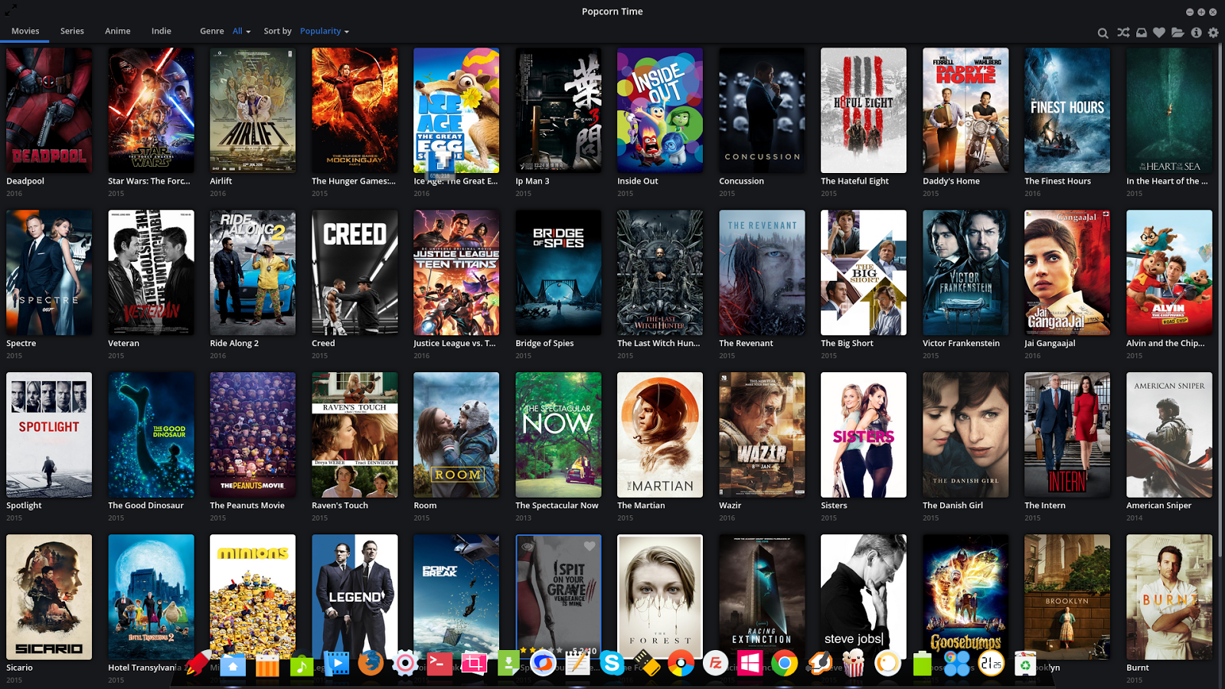Open The Martian poster thumbnail
1225x689 pixels.
[x=659, y=435]
